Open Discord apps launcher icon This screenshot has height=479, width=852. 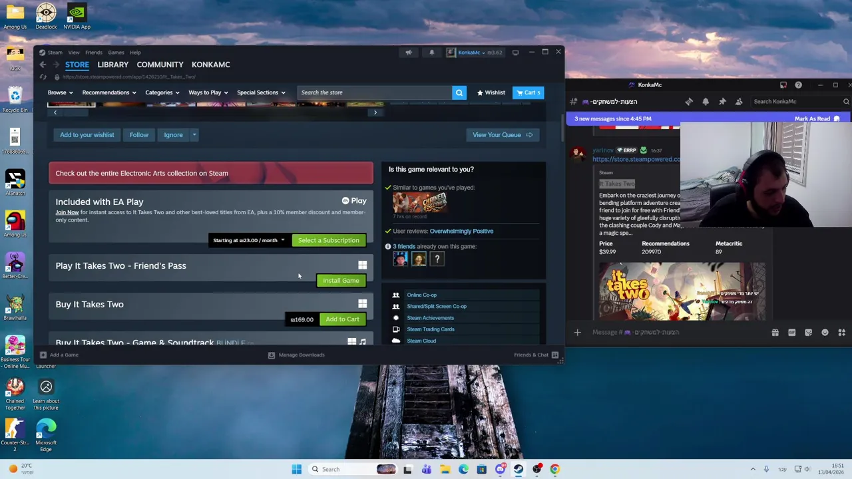tap(841, 332)
